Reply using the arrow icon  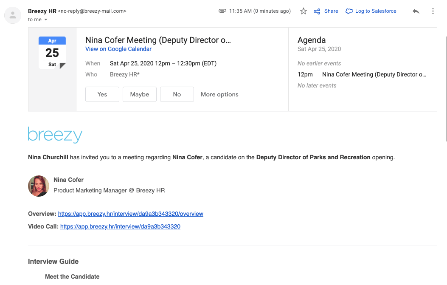416,11
